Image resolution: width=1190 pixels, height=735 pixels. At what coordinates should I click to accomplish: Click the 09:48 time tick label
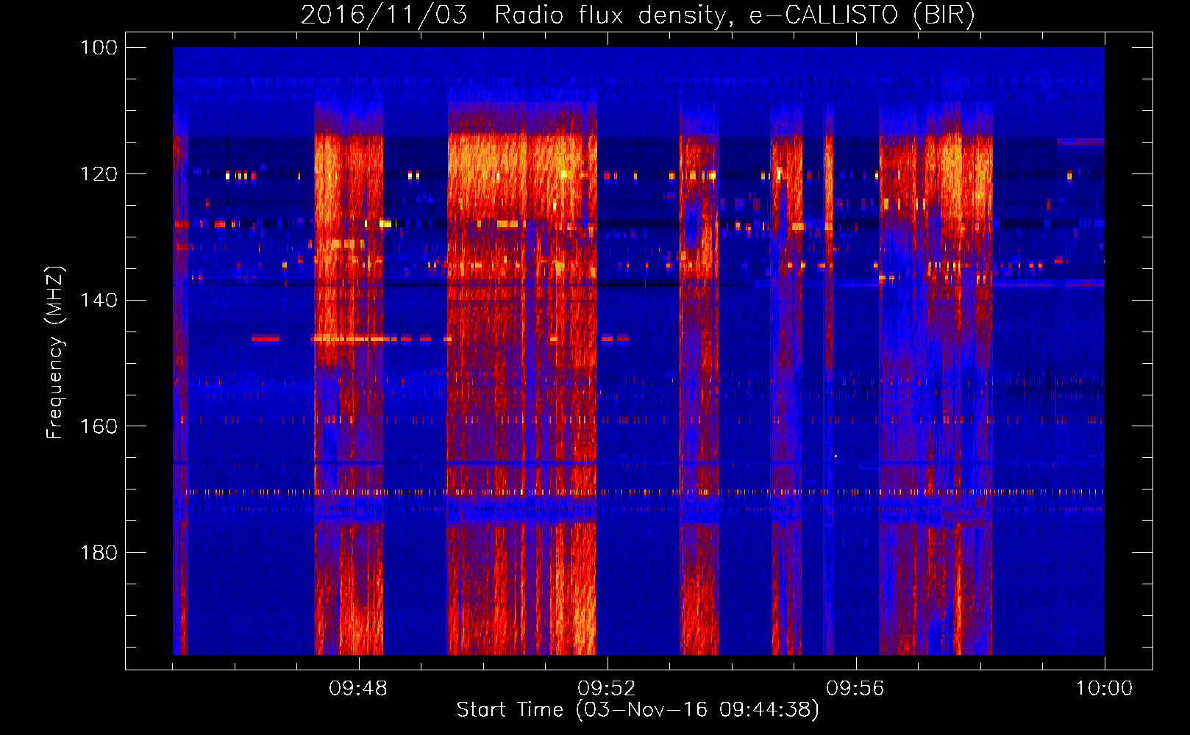[x=358, y=689]
